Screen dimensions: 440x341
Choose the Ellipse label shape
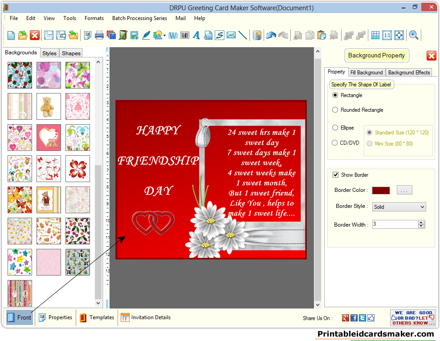[334, 128]
